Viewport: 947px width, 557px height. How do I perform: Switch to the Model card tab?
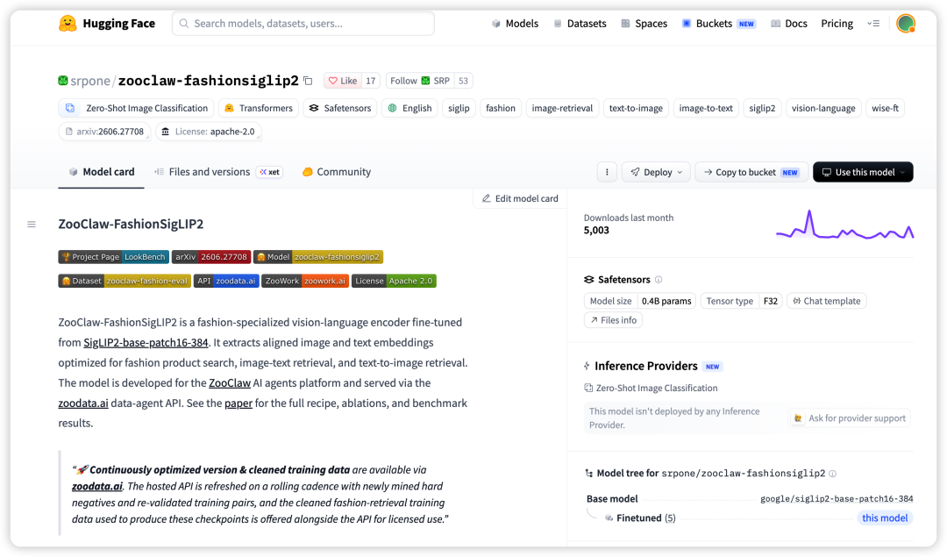pos(102,172)
